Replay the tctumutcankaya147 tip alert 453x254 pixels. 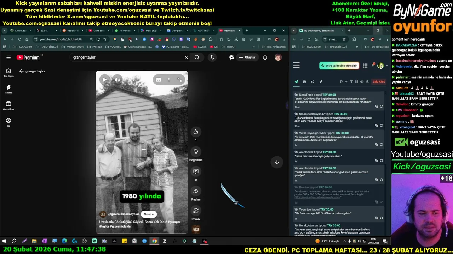click(381, 125)
